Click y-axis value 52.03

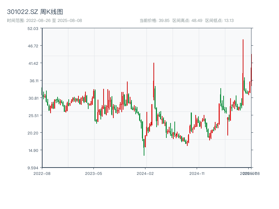click(33, 29)
